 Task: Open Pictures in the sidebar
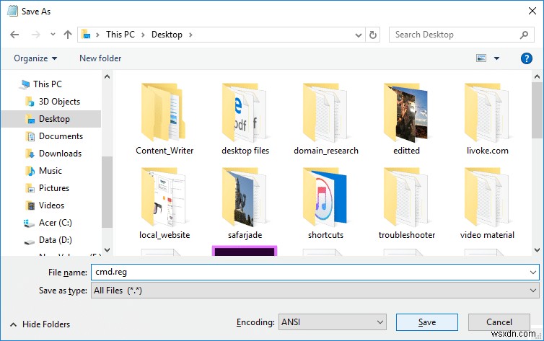point(54,188)
